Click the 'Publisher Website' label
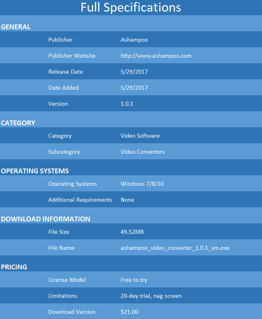Screen dimensions: 262x319 [x=72, y=56]
